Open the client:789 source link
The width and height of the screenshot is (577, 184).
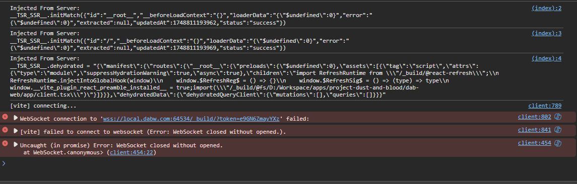(x=545, y=106)
